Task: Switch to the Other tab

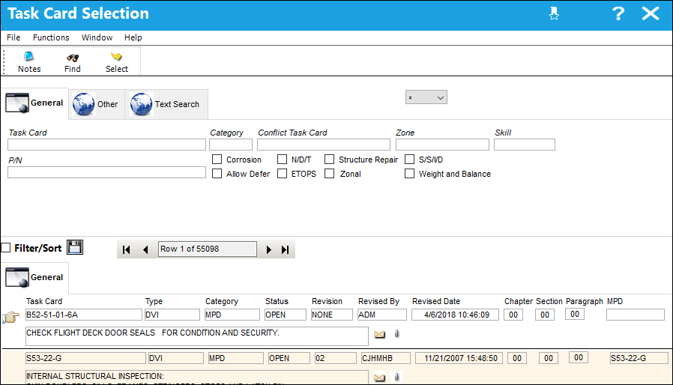Action: pos(97,104)
